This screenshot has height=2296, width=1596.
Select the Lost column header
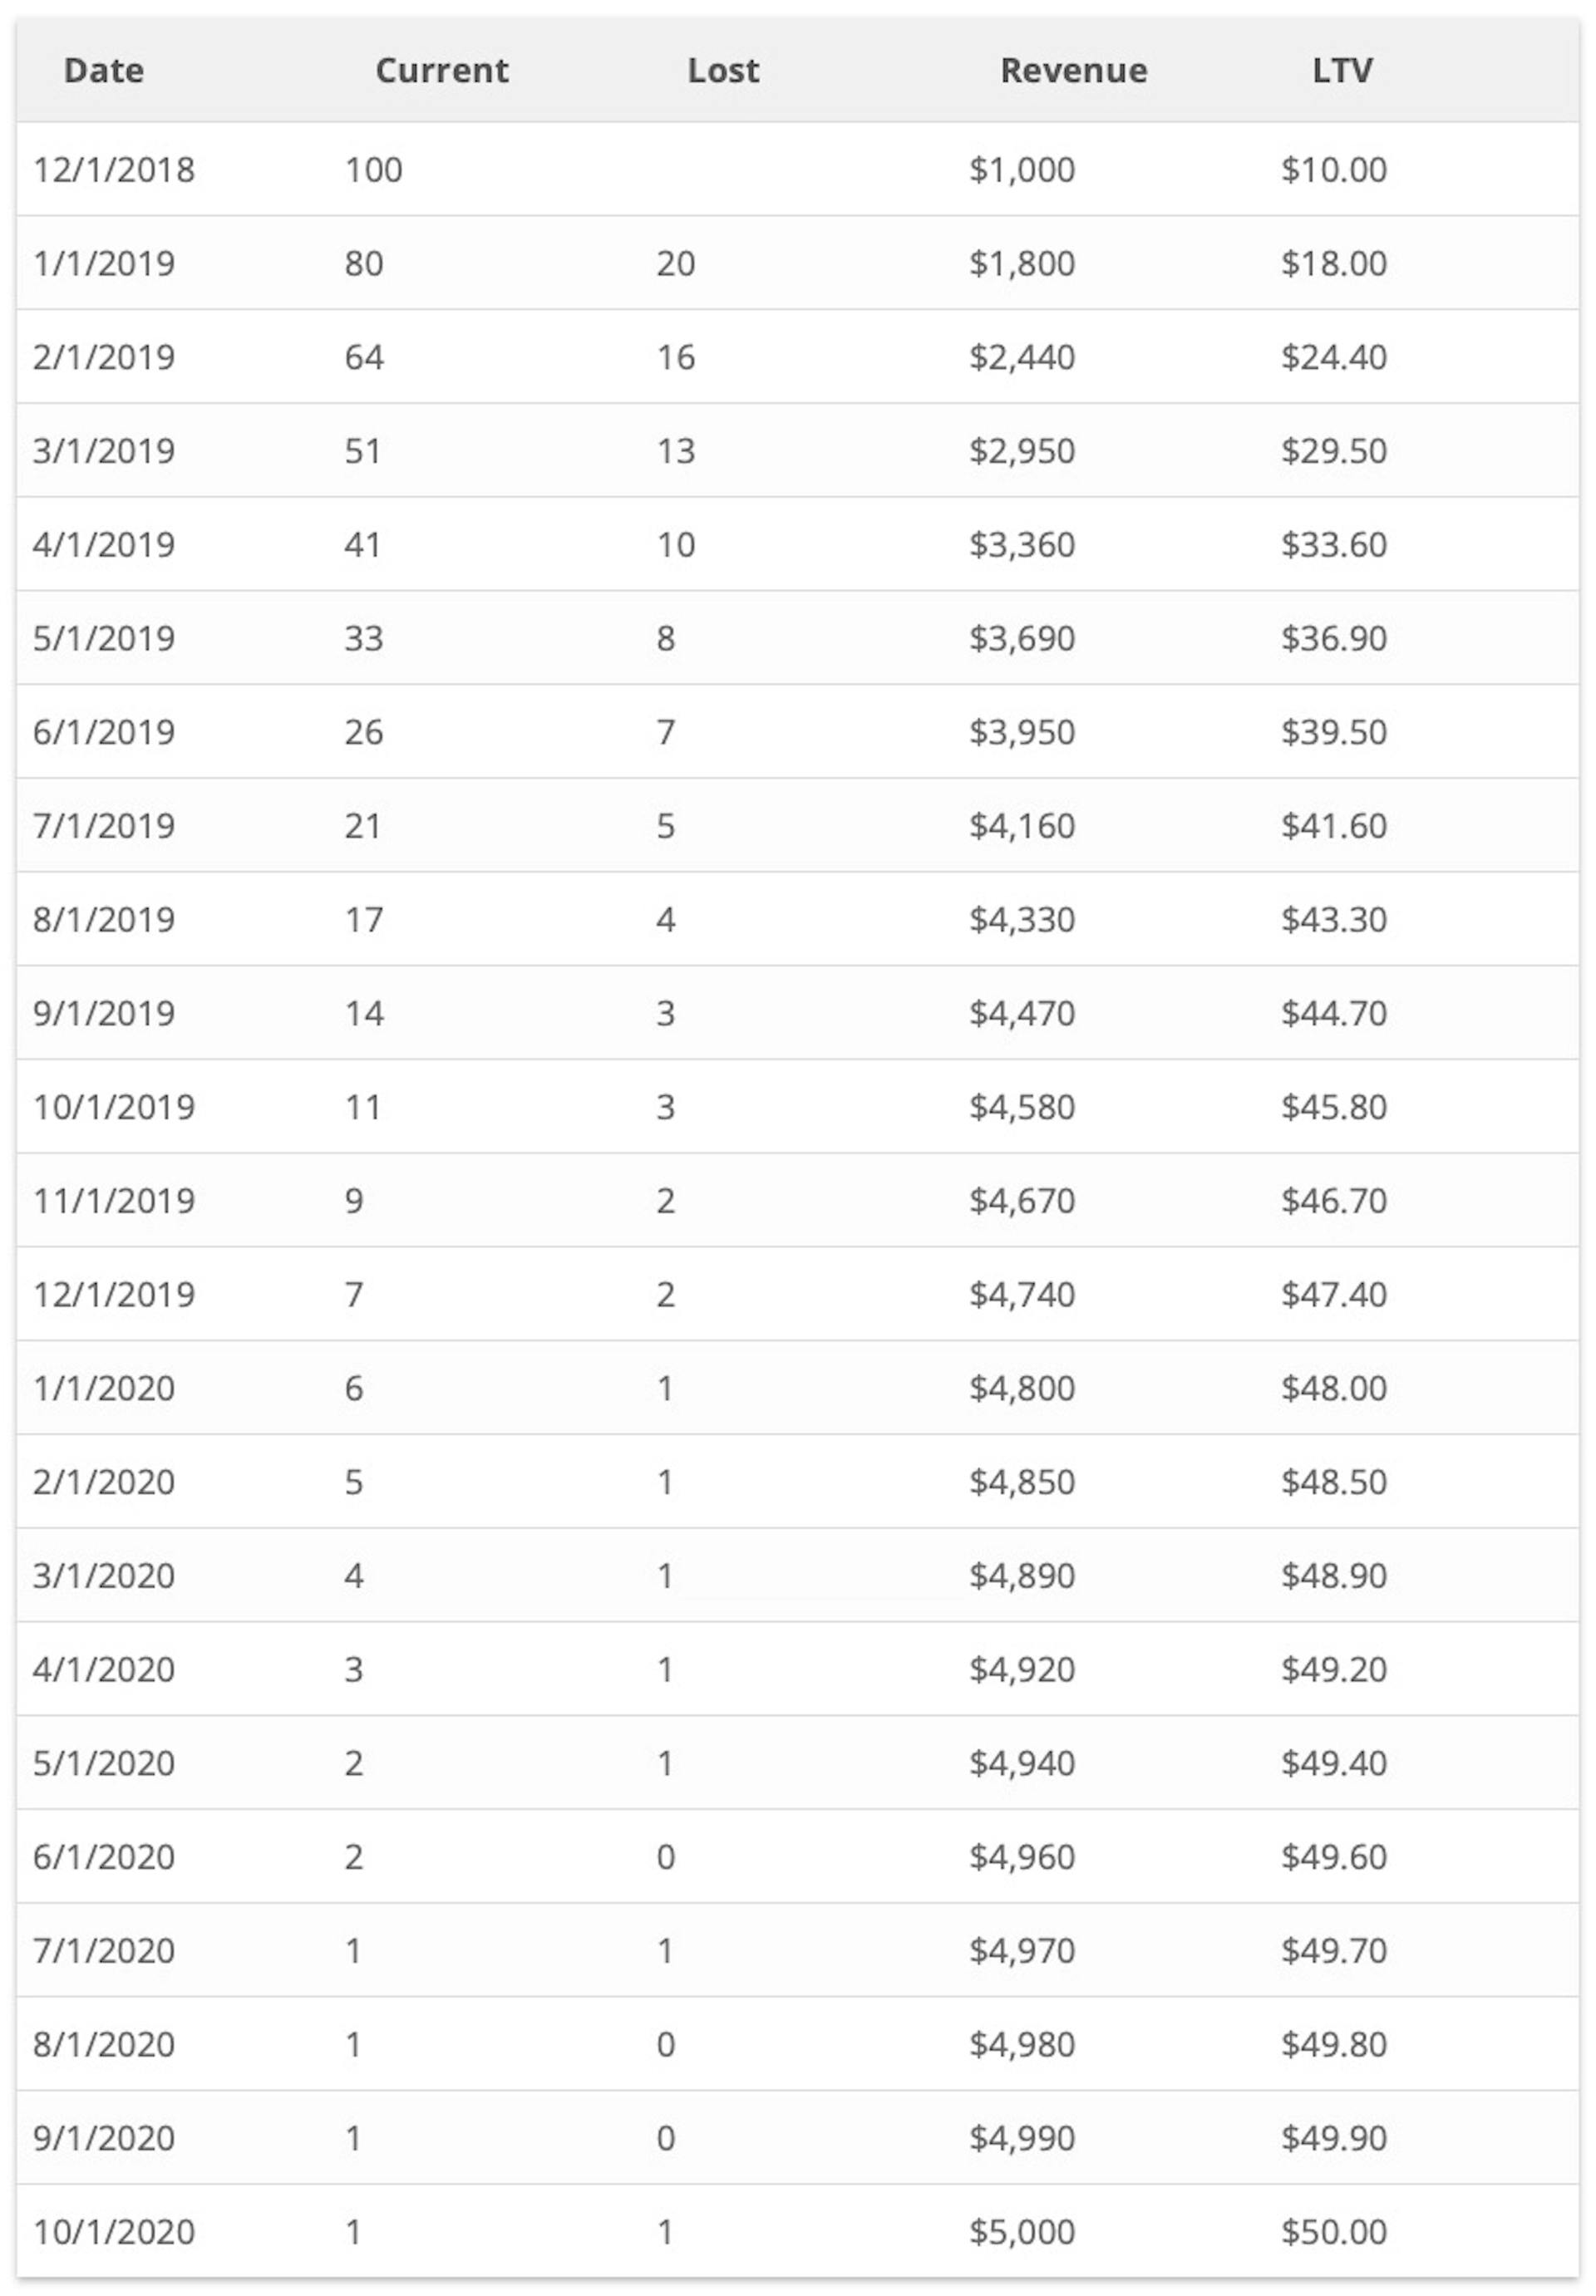click(723, 71)
